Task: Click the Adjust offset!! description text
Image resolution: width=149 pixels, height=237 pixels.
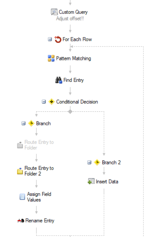Action: 70,19
